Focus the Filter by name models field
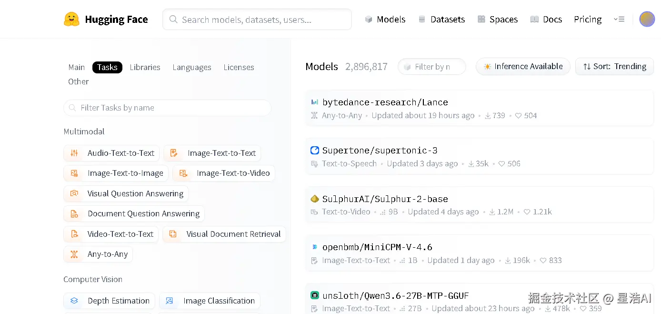This screenshot has height=314, width=661. (x=432, y=67)
